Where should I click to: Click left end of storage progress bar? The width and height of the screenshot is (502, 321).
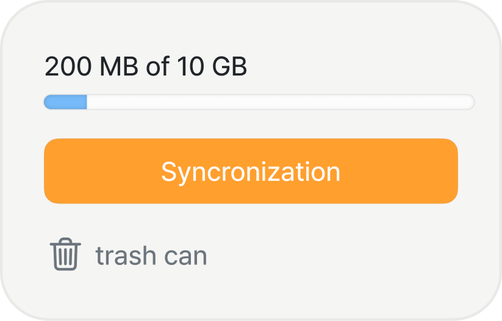pos(48,102)
